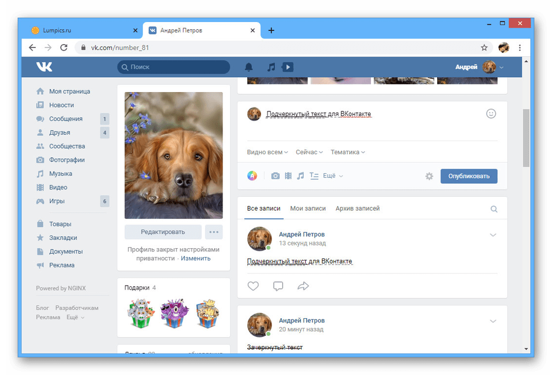
Task: Open Игры in sidebar
Action: click(x=57, y=201)
